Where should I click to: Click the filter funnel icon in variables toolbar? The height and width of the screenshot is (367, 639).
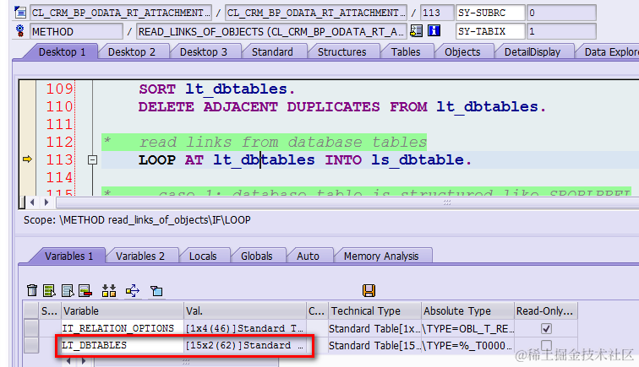(x=156, y=290)
